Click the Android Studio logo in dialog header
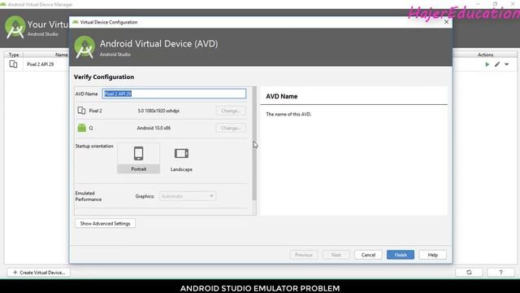The width and height of the screenshot is (520, 293). pos(84,47)
